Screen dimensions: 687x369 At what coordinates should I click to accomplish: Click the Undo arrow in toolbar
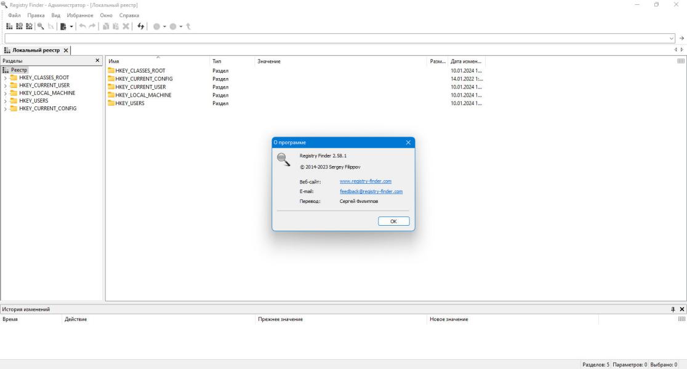point(82,26)
